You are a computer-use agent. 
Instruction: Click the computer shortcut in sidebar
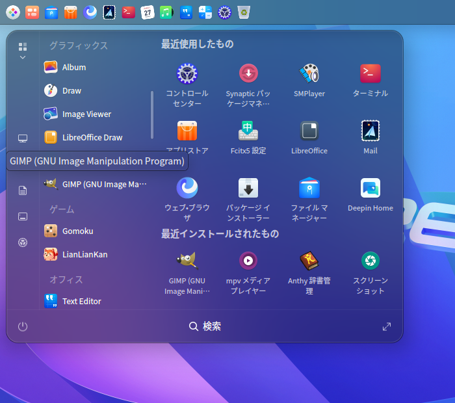(x=23, y=138)
